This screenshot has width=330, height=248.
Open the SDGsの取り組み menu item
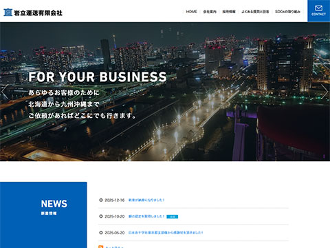tap(287, 12)
